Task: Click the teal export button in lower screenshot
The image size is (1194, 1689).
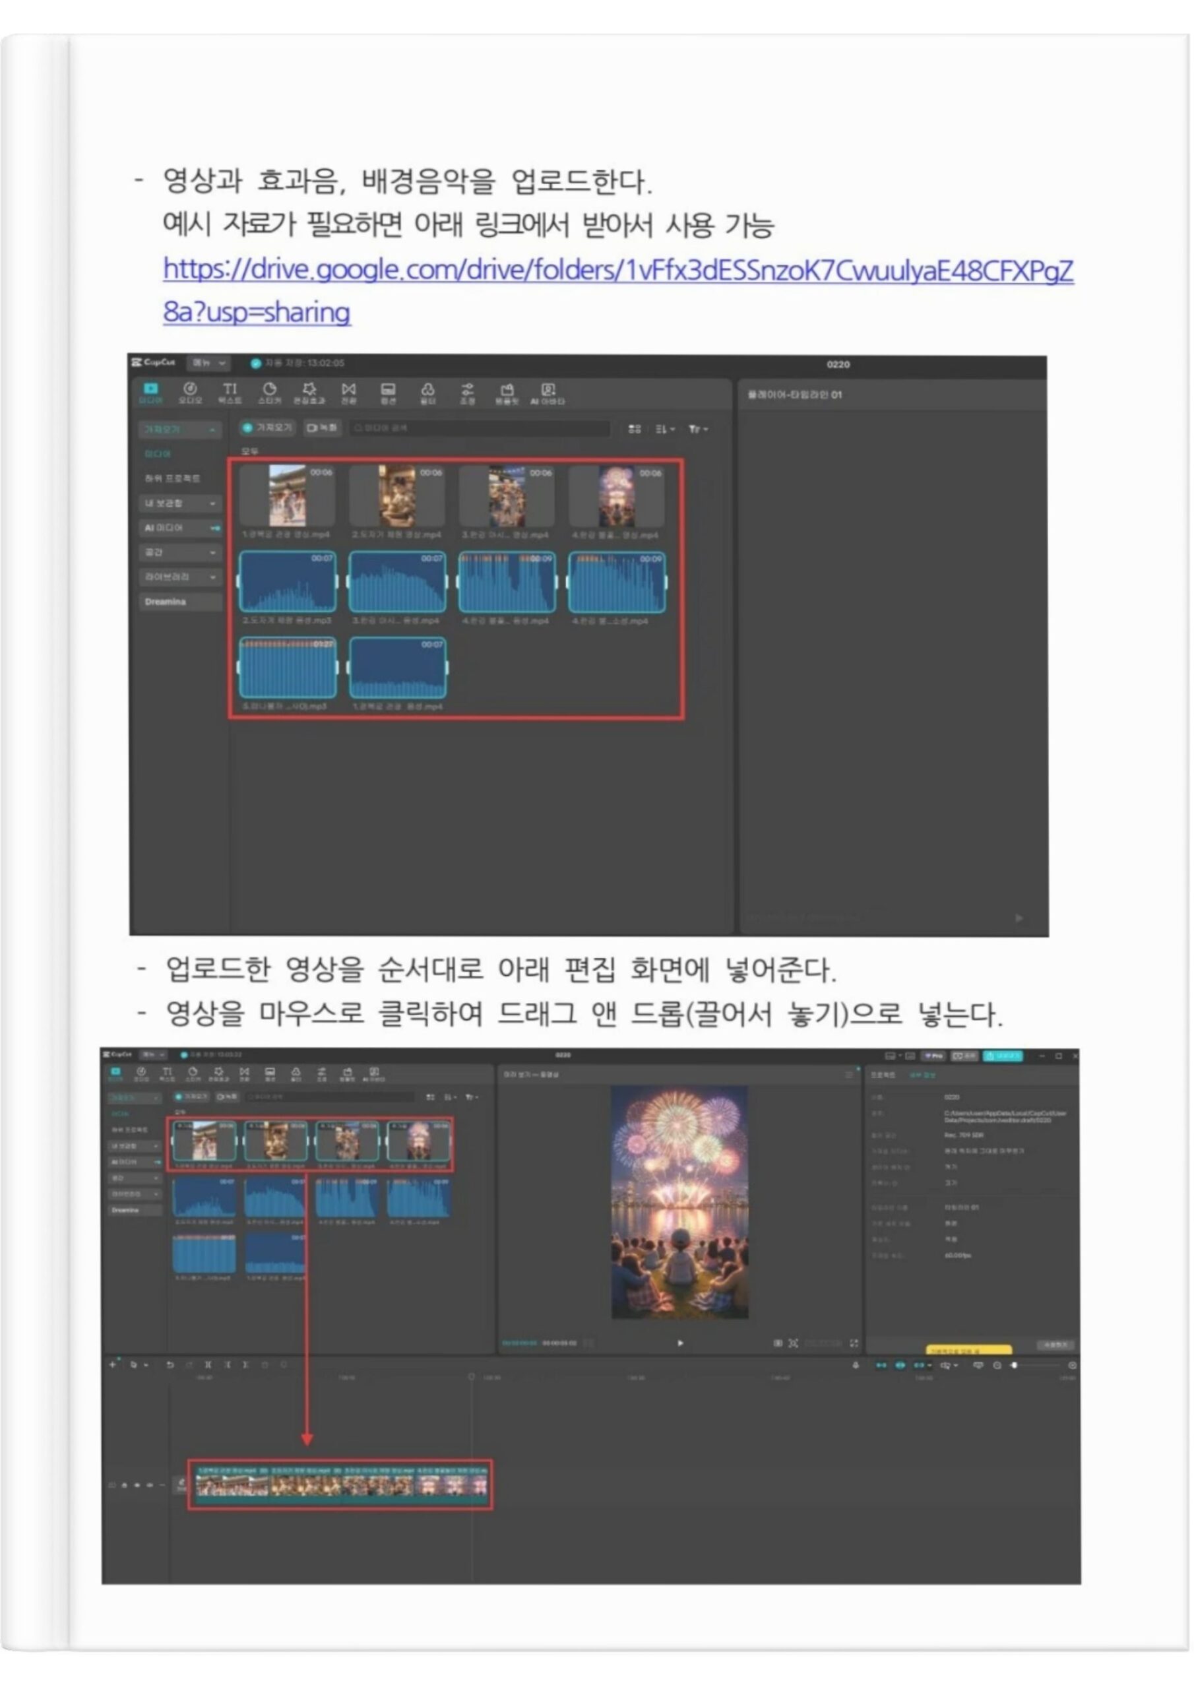Action: point(1002,1056)
